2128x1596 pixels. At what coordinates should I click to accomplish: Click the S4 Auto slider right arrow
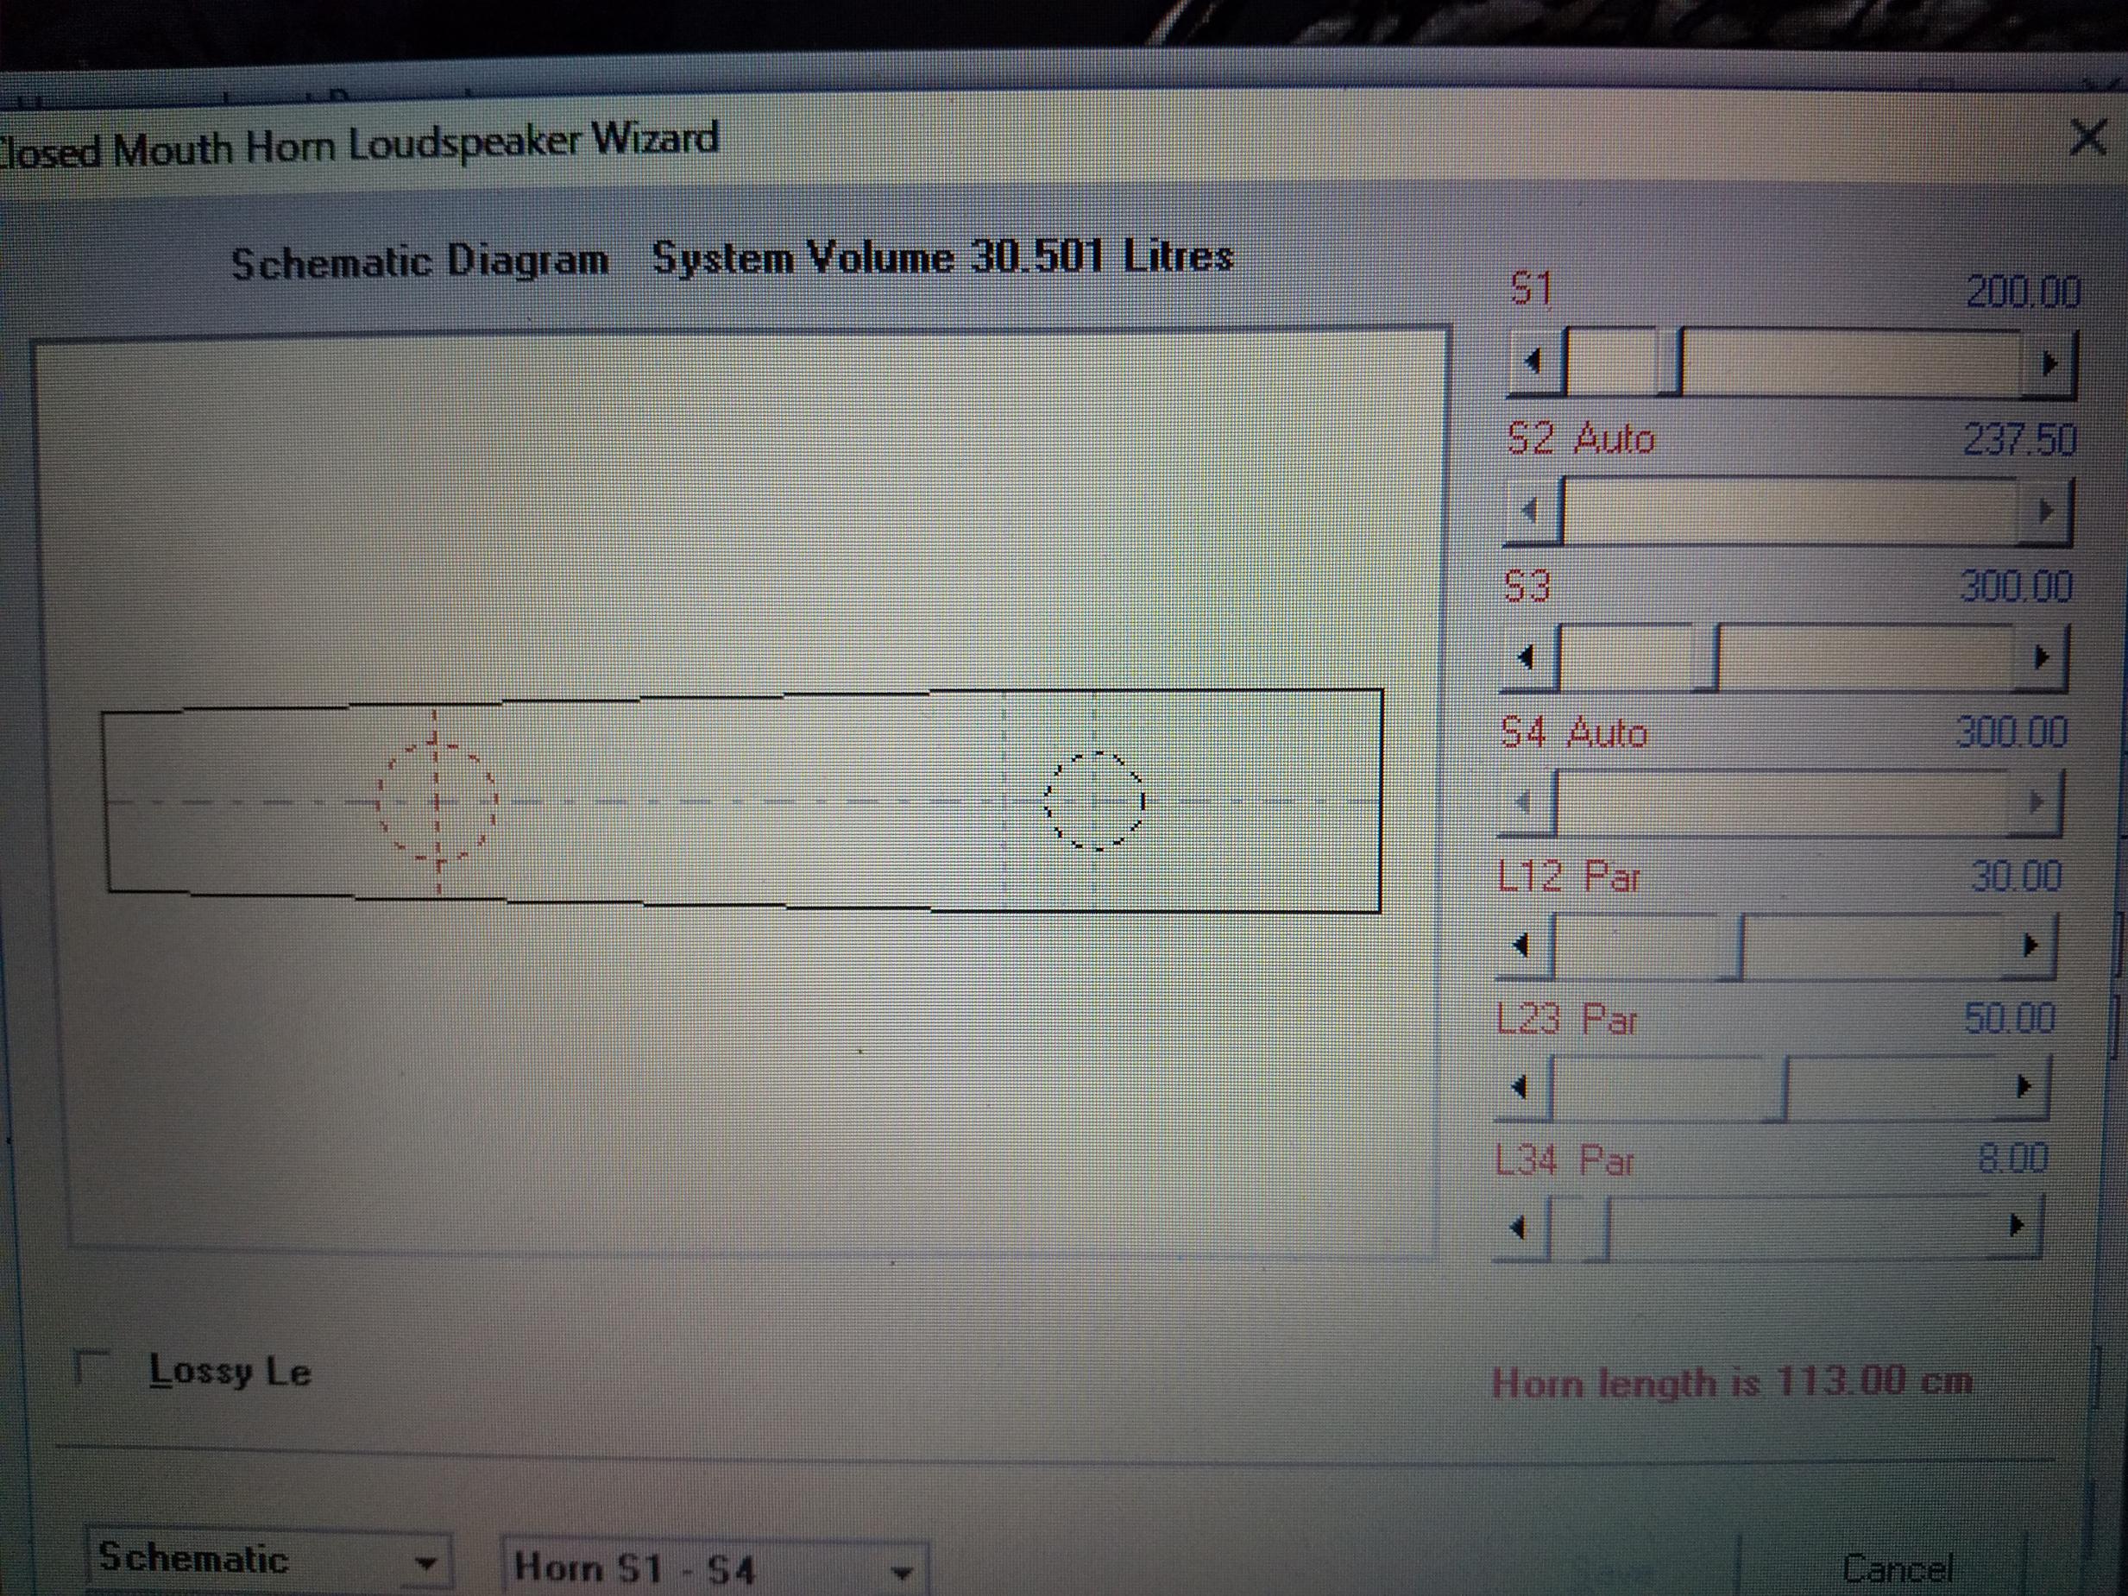(2034, 801)
